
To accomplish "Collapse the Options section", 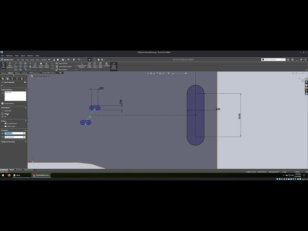I will (x=26, y=121).
